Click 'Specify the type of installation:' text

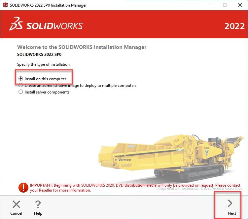[44, 64]
